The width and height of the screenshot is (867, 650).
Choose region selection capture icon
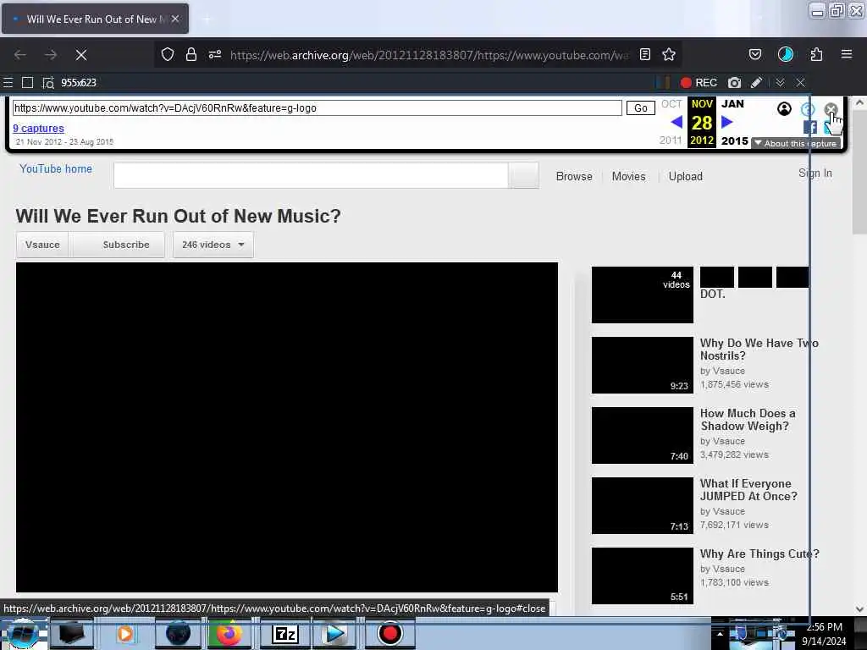pos(48,82)
